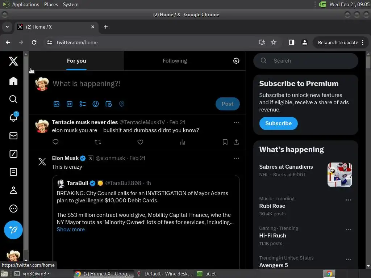The height and width of the screenshot is (278, 371).
Task: View analytics of TentacleMuskIV post
Action: (x=183, y=142)
